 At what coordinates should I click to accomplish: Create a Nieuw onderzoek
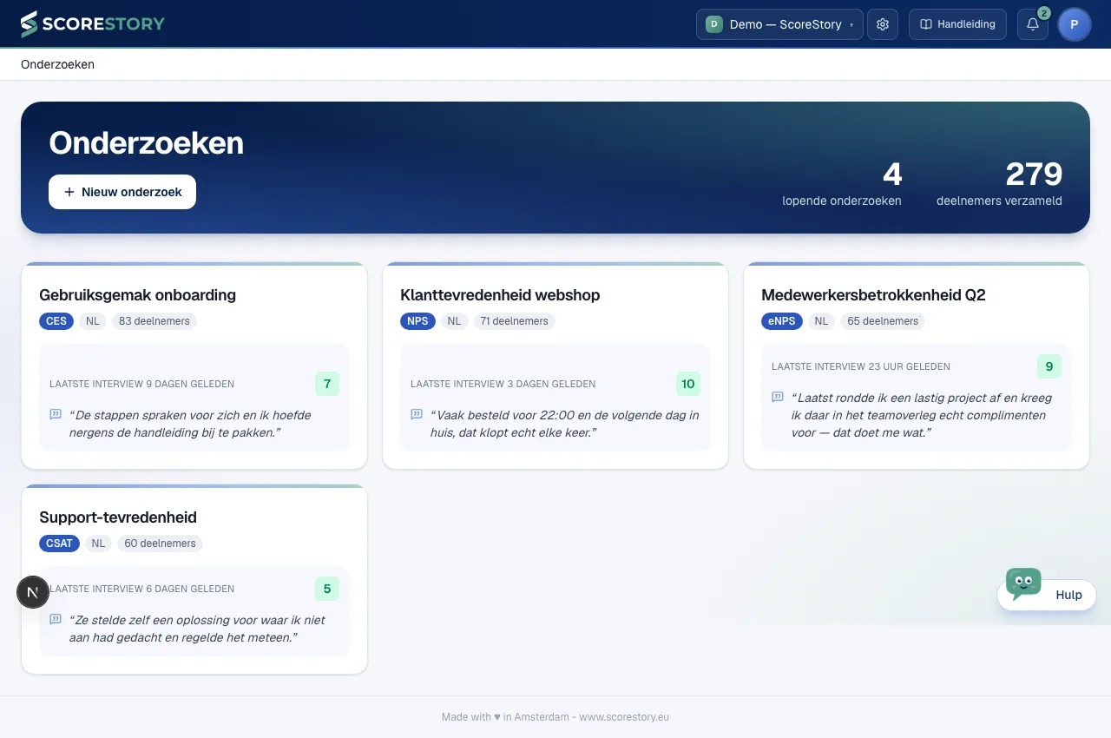pyautogui.click(x=122, y=192)
